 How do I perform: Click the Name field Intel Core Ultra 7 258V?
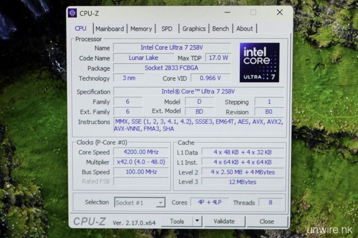(x=172, y=47)
